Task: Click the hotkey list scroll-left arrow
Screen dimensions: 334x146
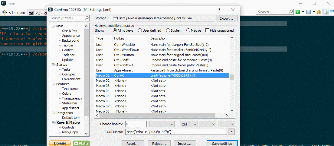Action: [x=97, y=116]
